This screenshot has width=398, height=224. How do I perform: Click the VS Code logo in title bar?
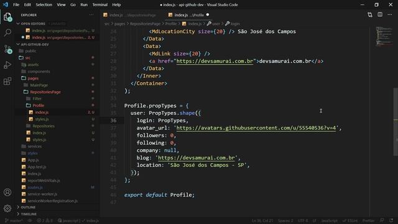coord(6,4)
